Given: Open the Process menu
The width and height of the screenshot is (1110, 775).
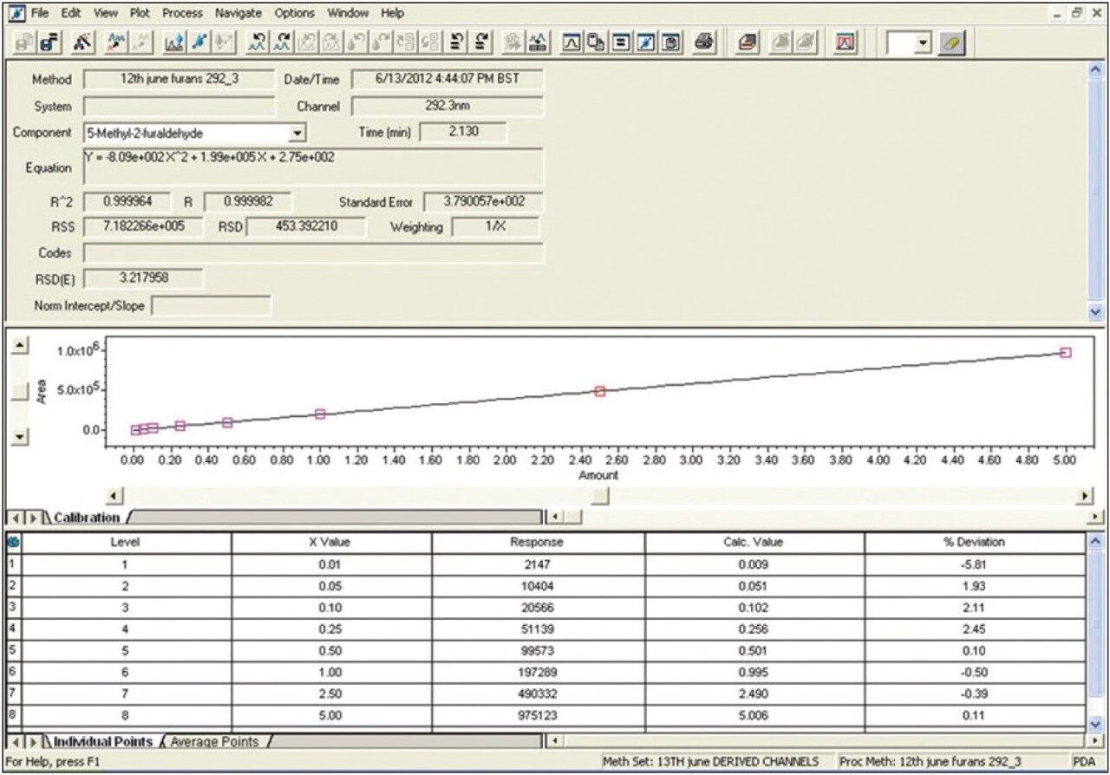Looking at the screenshot, I should click(182, 13).
